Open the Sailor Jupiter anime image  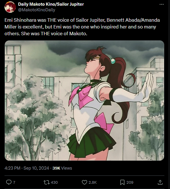click(84, 101)
